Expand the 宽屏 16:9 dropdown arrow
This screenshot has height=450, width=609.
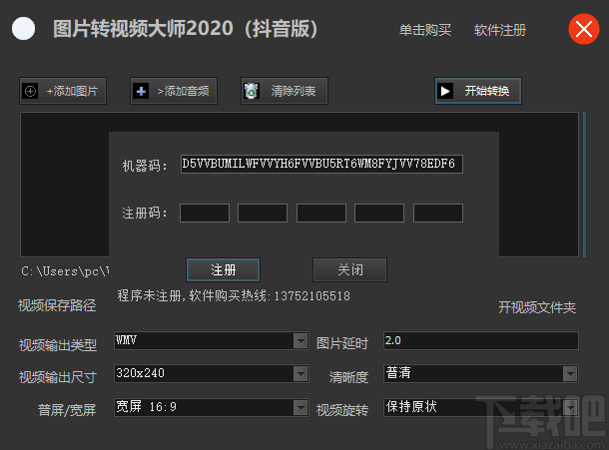pos(301,408)
